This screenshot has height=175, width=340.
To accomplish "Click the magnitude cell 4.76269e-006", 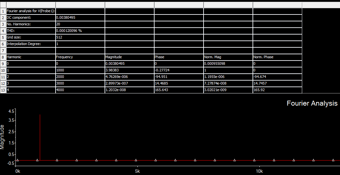I will (130, 77).
